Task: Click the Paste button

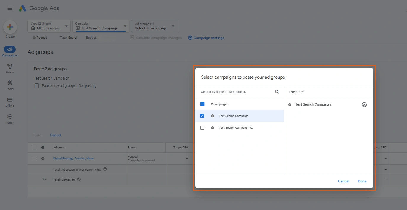Action: pos(37,135)
